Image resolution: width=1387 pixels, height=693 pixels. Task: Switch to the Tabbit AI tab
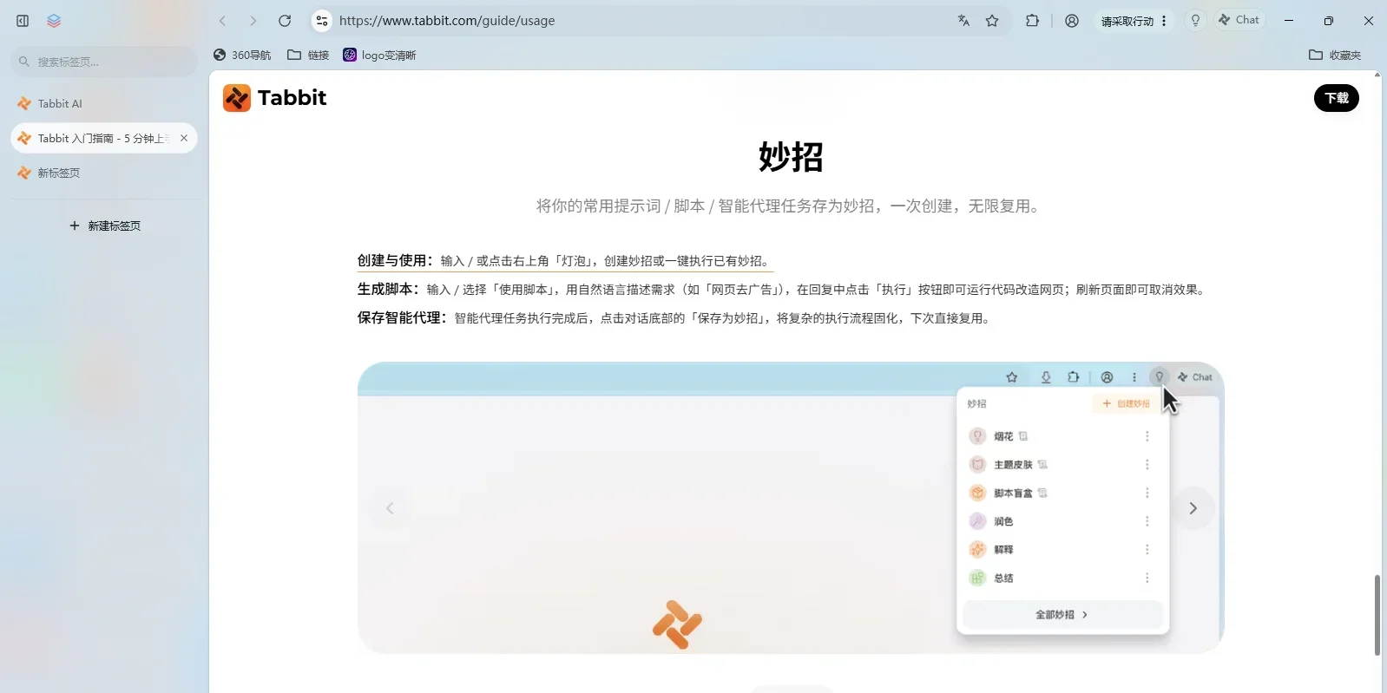[x=104, y=103]
